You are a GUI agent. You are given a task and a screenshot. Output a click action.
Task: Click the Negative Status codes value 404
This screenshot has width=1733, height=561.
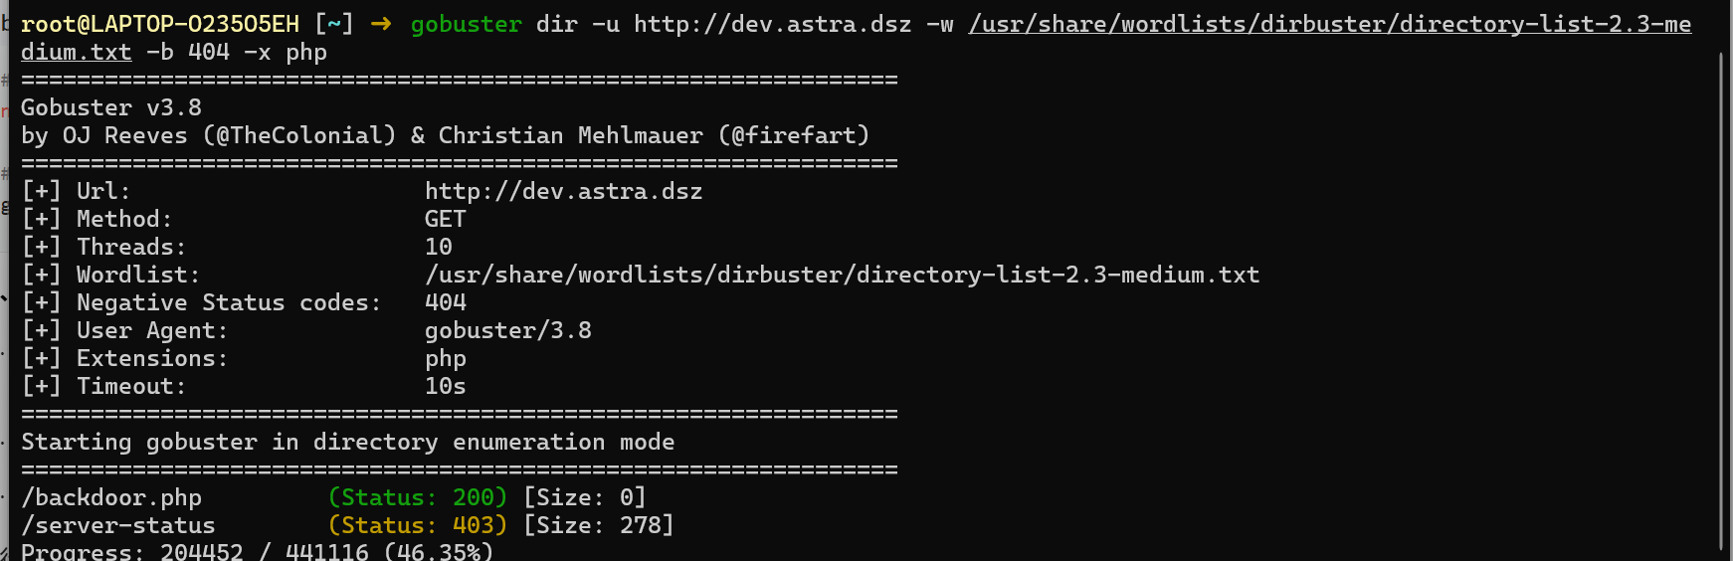(446, 302)
